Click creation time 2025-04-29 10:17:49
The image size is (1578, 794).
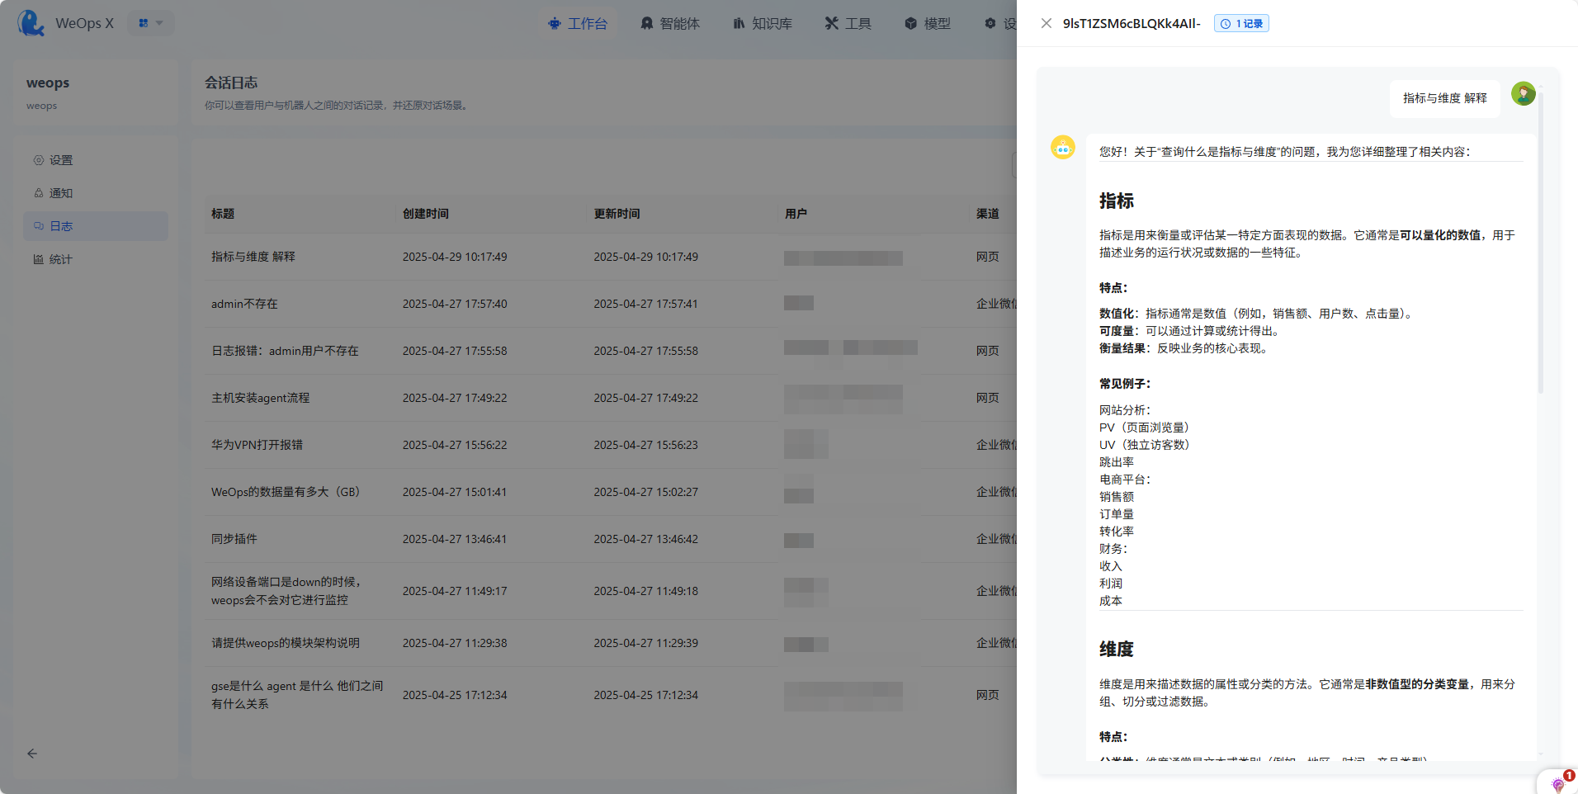coord(455,257)
